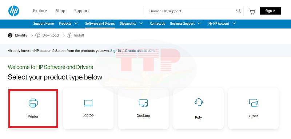Click the Create an account link
Image resolution: width=291 pixels, height=139 pixels.
(140, 51)
